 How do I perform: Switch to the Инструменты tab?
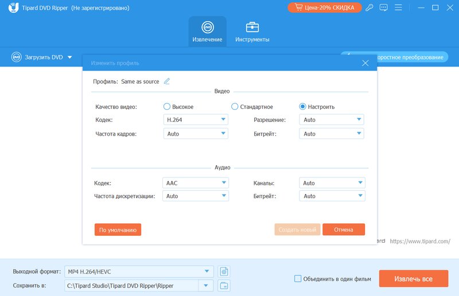click(x=252, y=31)
